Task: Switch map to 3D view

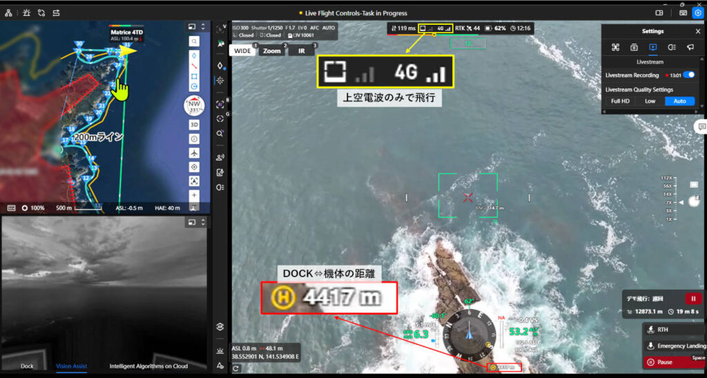Action: coord(194,125)
